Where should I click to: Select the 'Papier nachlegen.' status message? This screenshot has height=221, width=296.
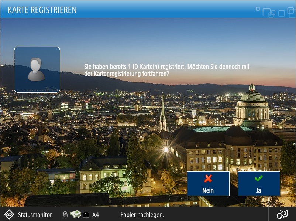pos(142,215)
